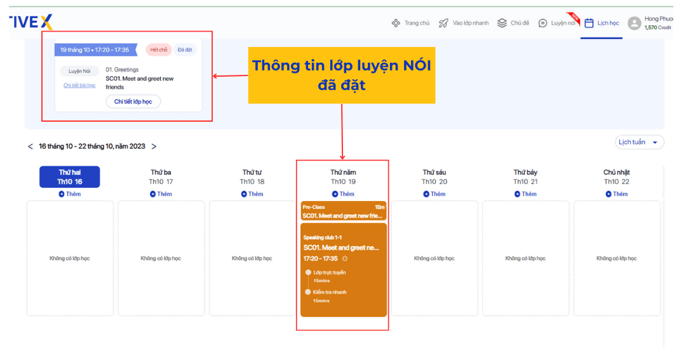
Task: Click the TIVEX logo
Action: (30, 22)
